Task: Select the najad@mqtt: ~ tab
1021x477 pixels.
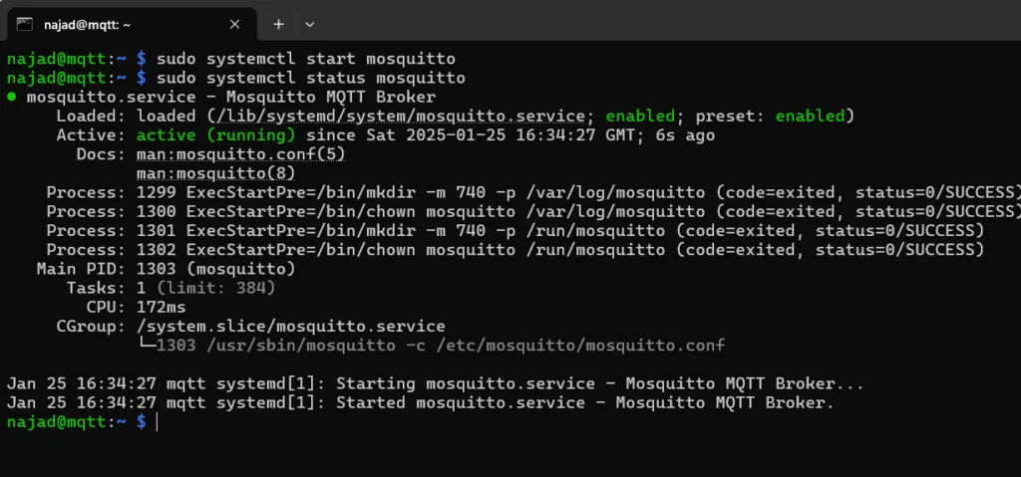Action: pos(129,24)
